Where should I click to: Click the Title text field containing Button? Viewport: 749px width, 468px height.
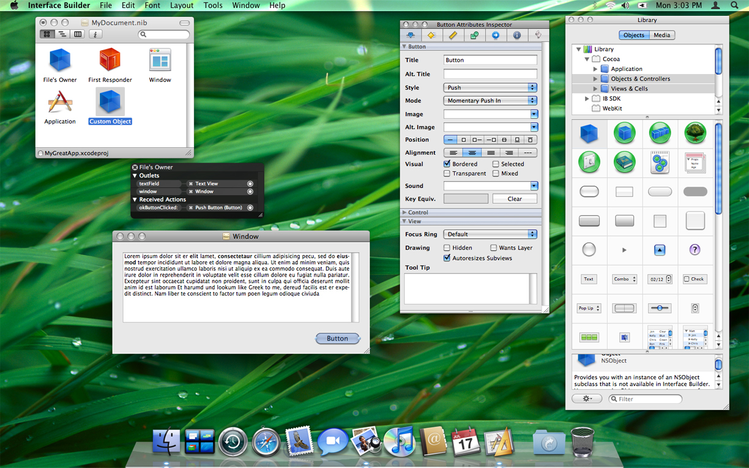pyautogui.click(x=490, y=60)
